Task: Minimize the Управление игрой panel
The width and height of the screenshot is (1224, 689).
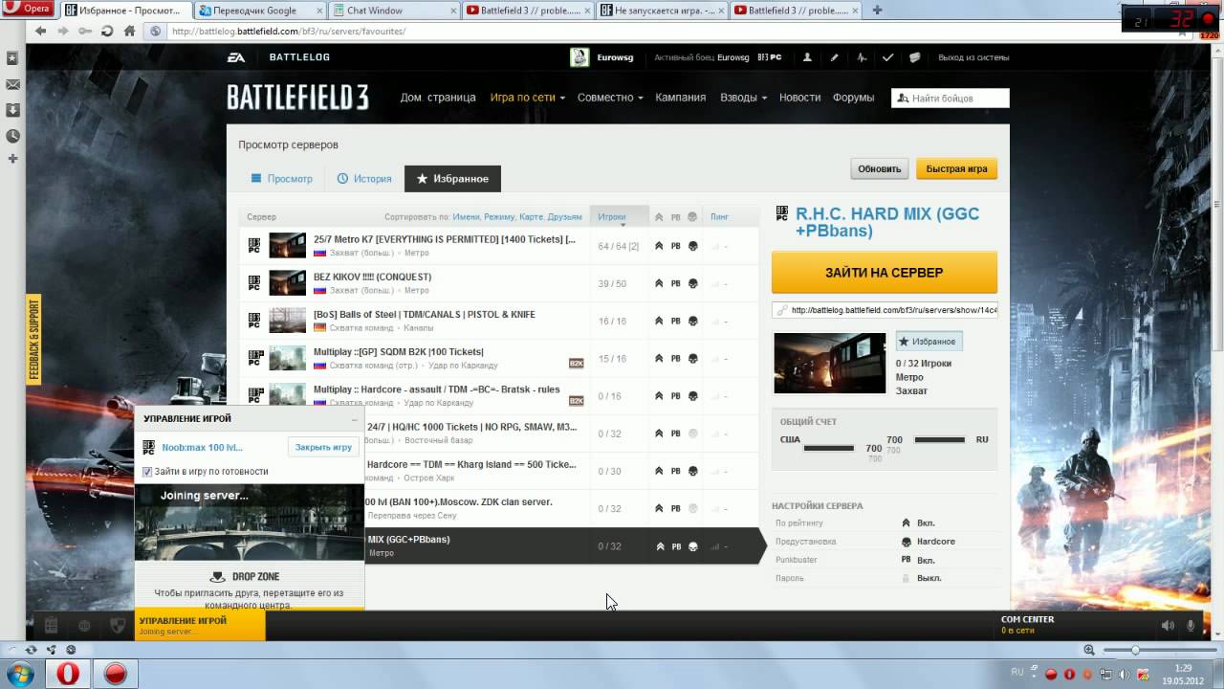Action: [354, 419]
